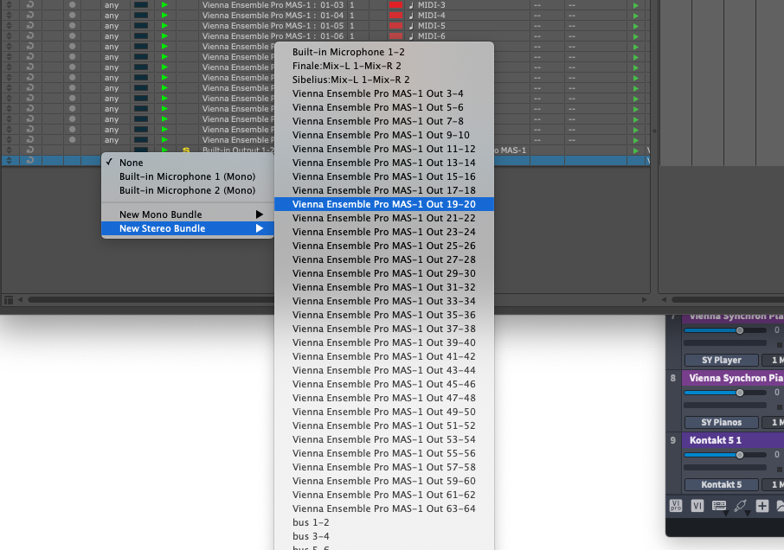Toggle the play-enable green triangle on the 01-04 row

click(x=164, y=15)
